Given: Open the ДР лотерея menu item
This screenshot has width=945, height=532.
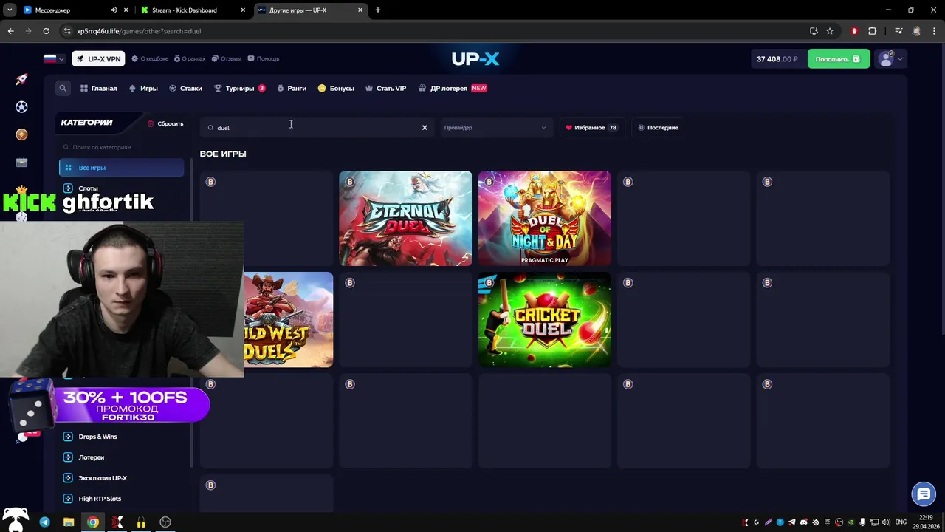Looking at the screenshot, I should (453, 88).
